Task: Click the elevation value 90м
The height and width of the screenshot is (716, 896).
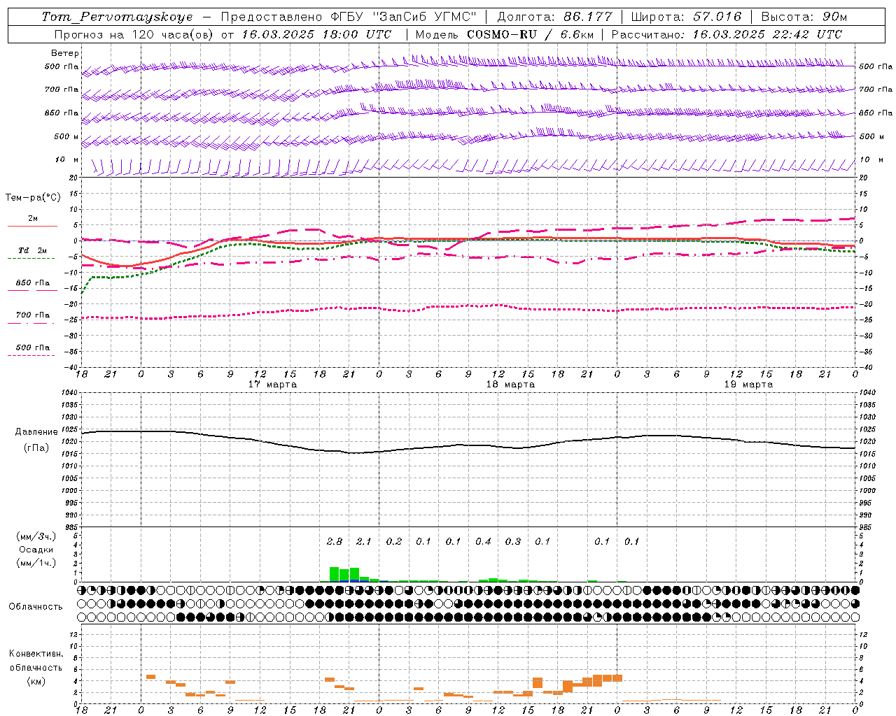Action: point(835,17)
